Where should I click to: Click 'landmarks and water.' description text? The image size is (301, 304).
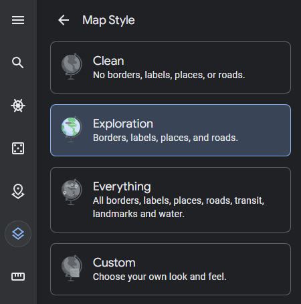[x=138, y=214]
